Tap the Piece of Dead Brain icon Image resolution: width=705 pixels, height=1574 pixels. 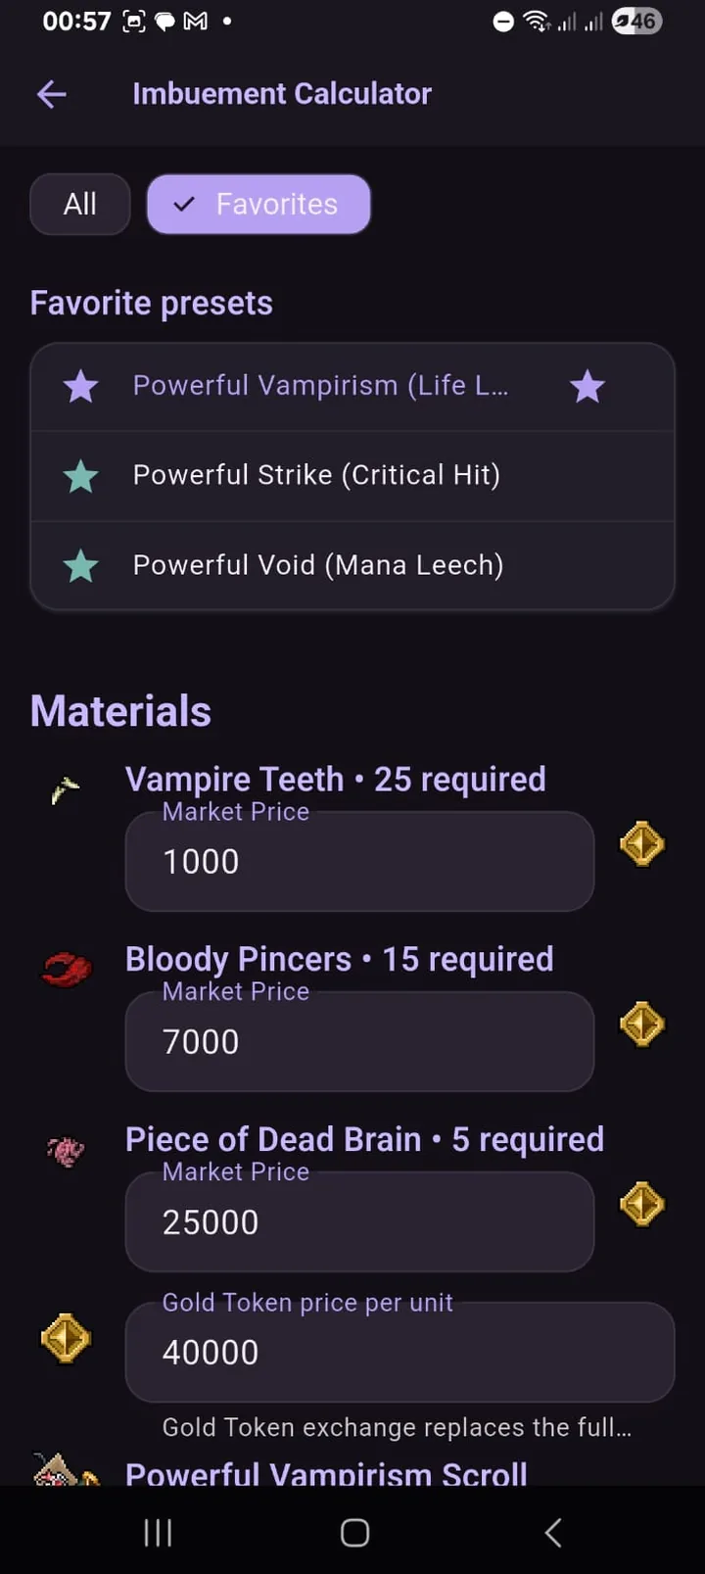(x=66, y=1150)
